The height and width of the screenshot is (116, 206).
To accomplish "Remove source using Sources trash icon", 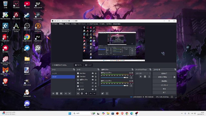I will [x=82, y=93].
